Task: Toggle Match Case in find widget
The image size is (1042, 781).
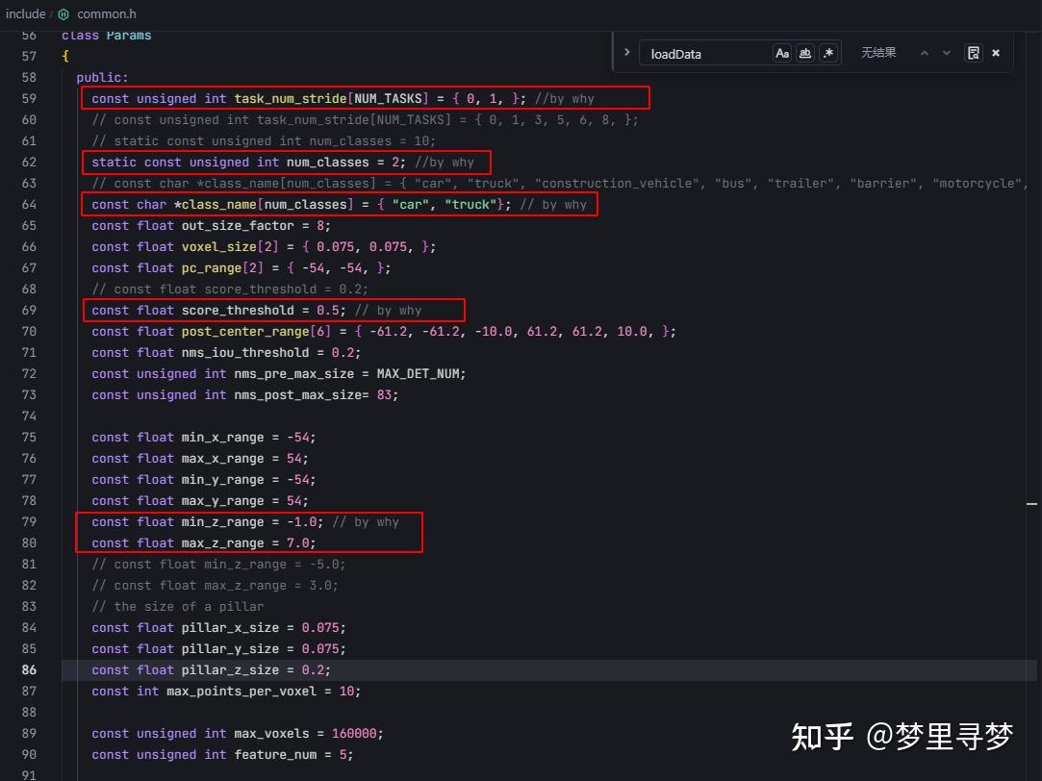Action: [x=782, y=53]
